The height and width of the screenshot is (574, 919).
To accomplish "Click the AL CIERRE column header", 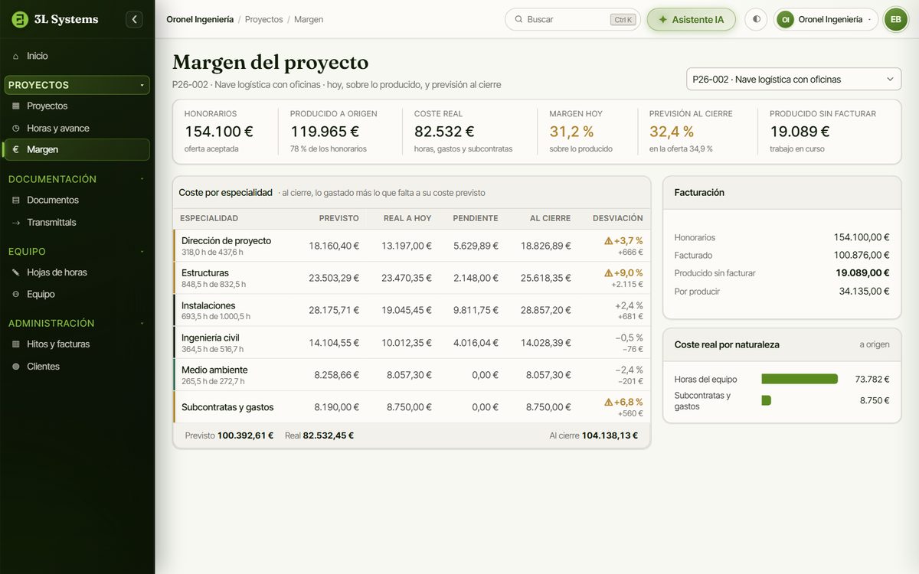I will pyautogui.click(x=550, y=218).
